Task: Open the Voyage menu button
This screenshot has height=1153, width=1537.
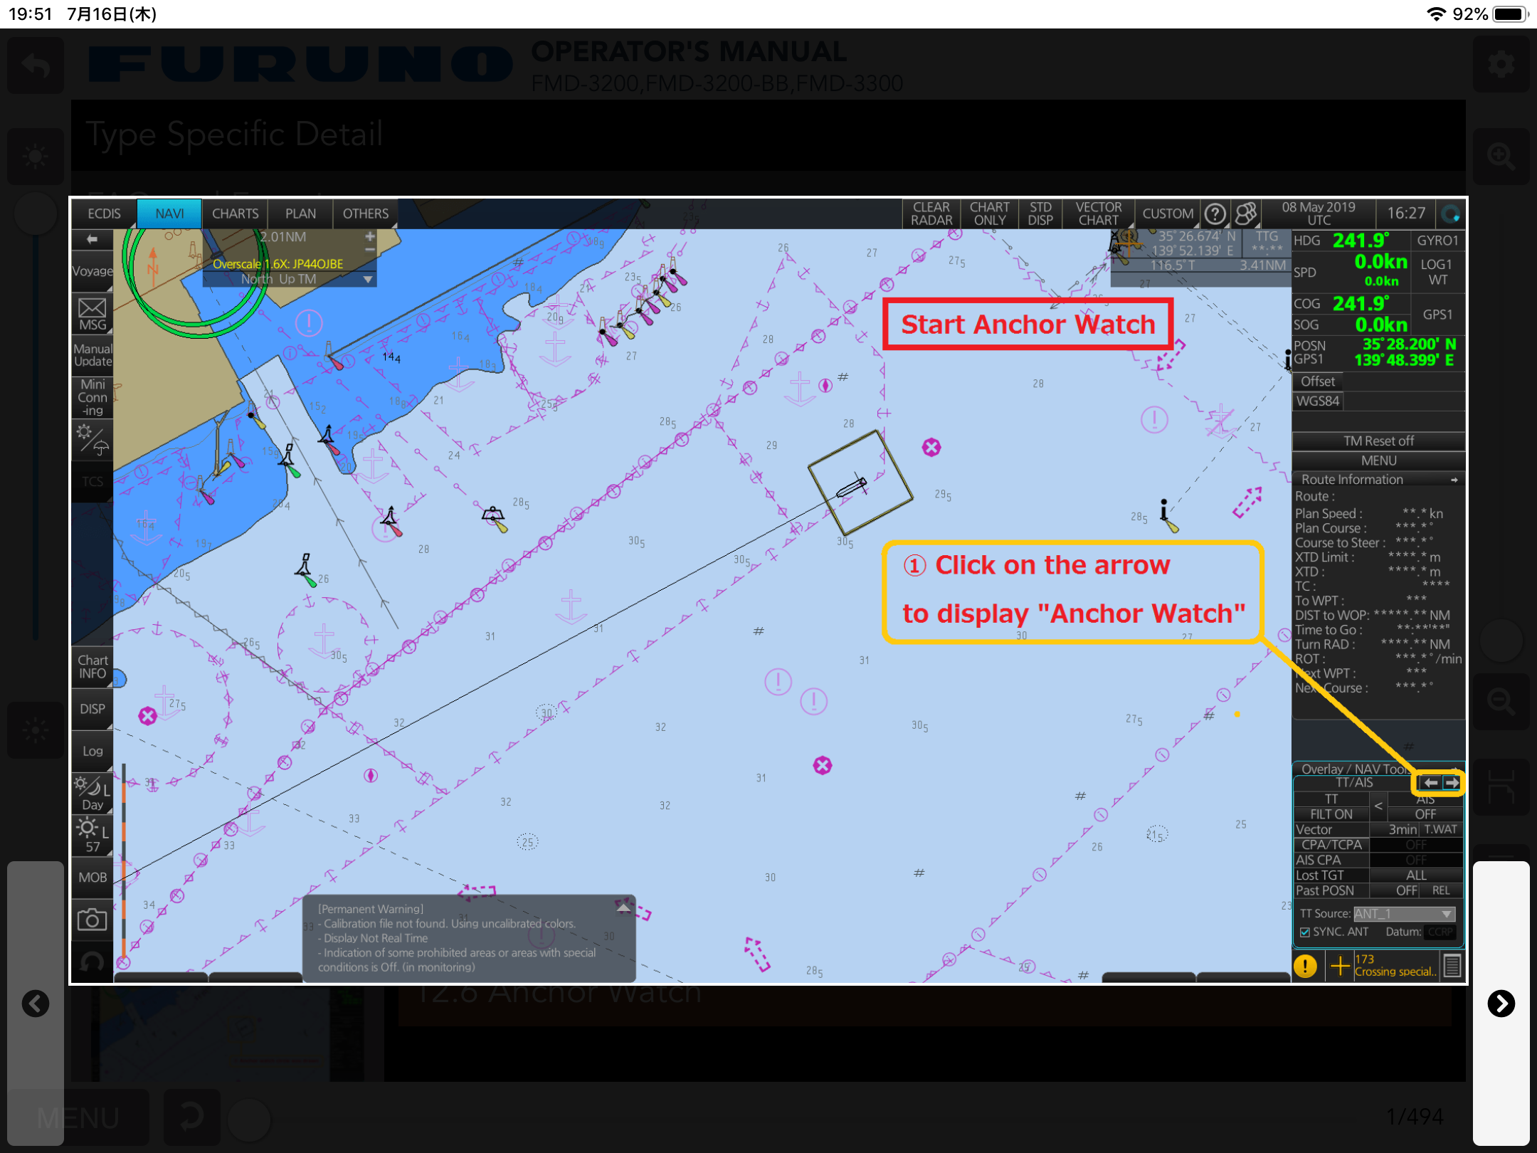Action: (x=93, y=271)
